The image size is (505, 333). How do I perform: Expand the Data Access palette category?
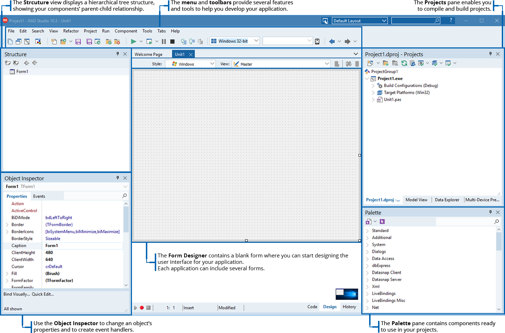[367, 259]
